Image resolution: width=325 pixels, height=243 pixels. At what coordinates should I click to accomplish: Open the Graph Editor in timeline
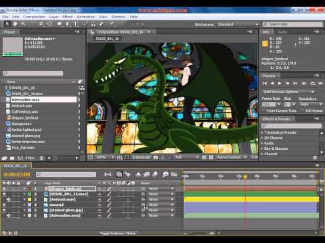click(174, 174)
